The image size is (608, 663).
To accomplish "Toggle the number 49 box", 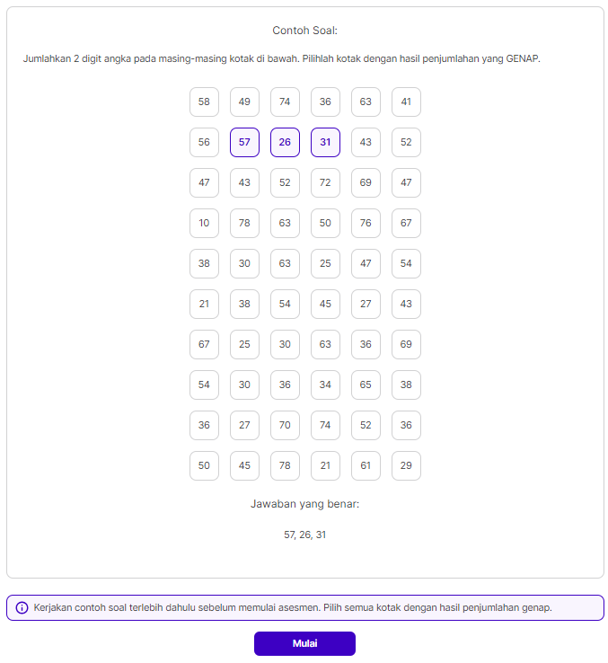I will 244,102.
